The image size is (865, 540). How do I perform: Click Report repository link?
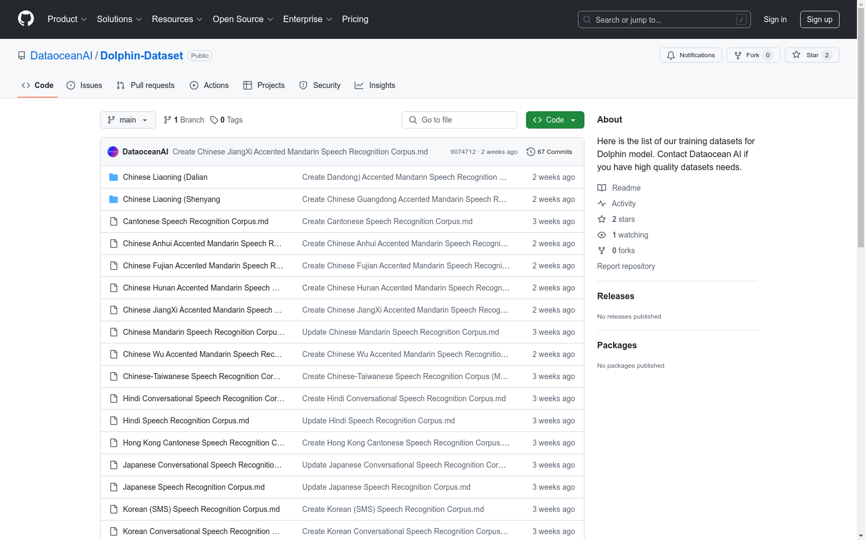[x=626, y=266]
